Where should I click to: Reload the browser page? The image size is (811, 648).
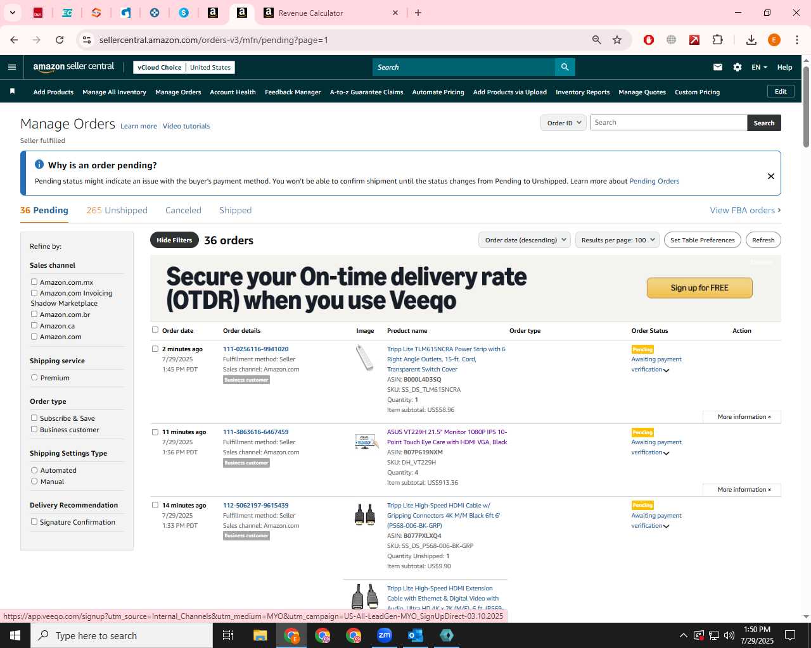[x=60, y=40]
